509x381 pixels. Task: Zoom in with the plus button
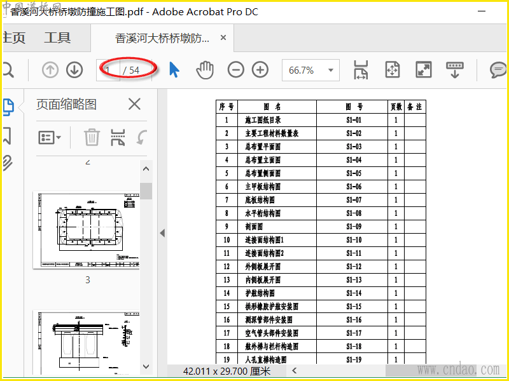point(260,70)
